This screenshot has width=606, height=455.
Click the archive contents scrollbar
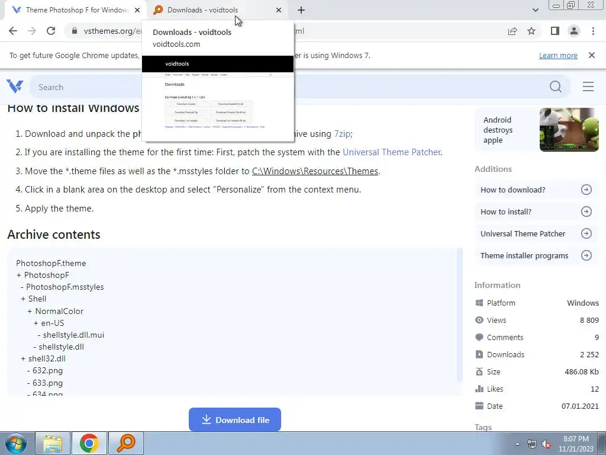(459, 315)
